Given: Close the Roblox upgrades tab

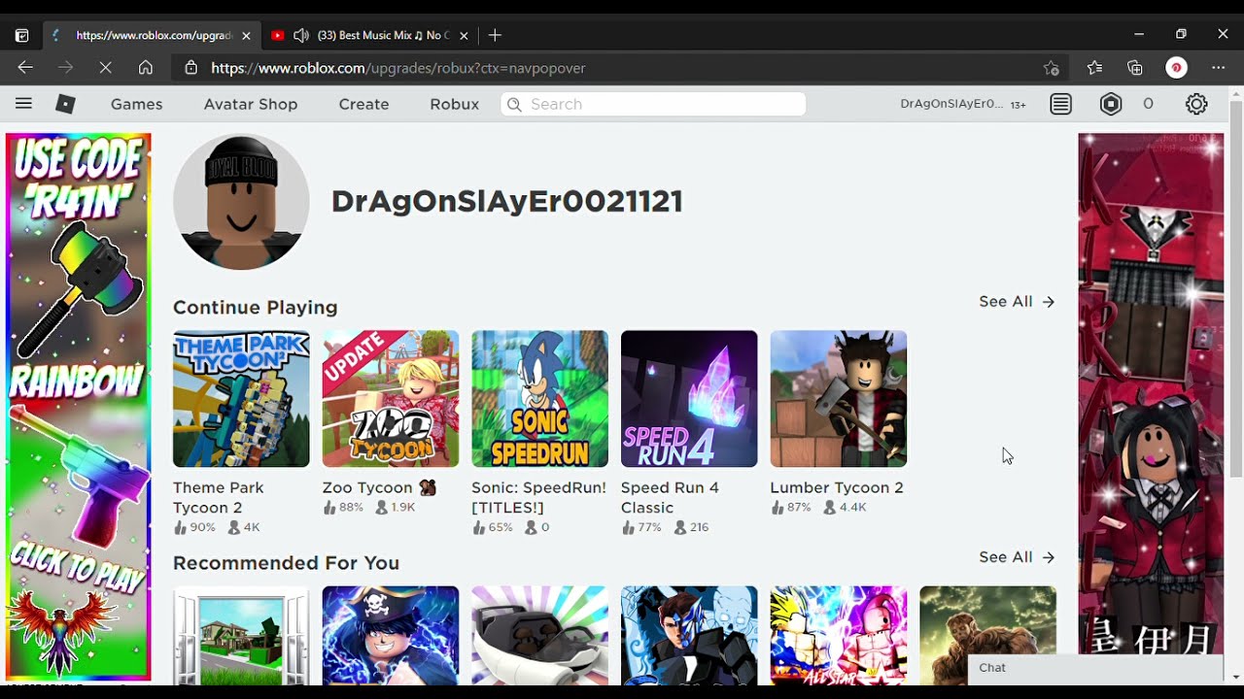Looking at the screenshot, I should coord(246,36).
